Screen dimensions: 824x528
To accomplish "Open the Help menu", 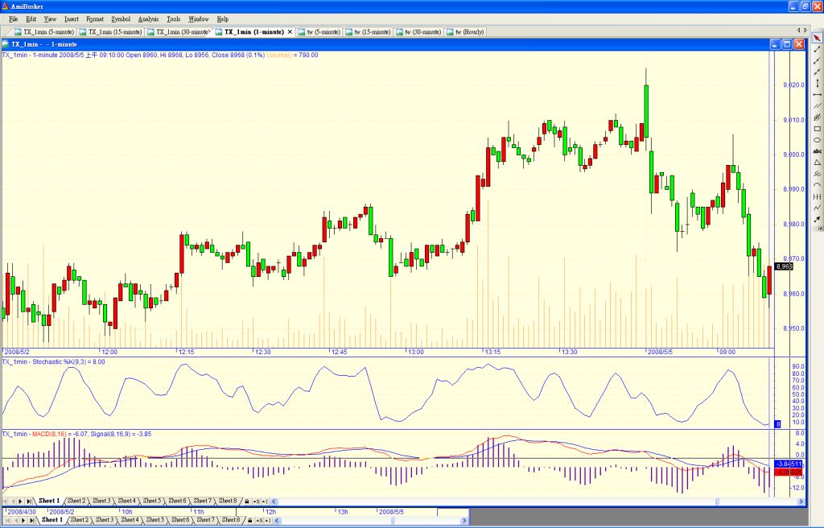I will point(222,19).
